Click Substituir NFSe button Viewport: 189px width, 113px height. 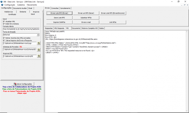(86, 18)
